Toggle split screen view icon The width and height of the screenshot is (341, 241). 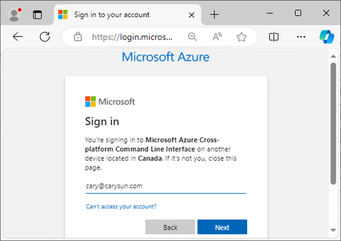click(274, 37)
